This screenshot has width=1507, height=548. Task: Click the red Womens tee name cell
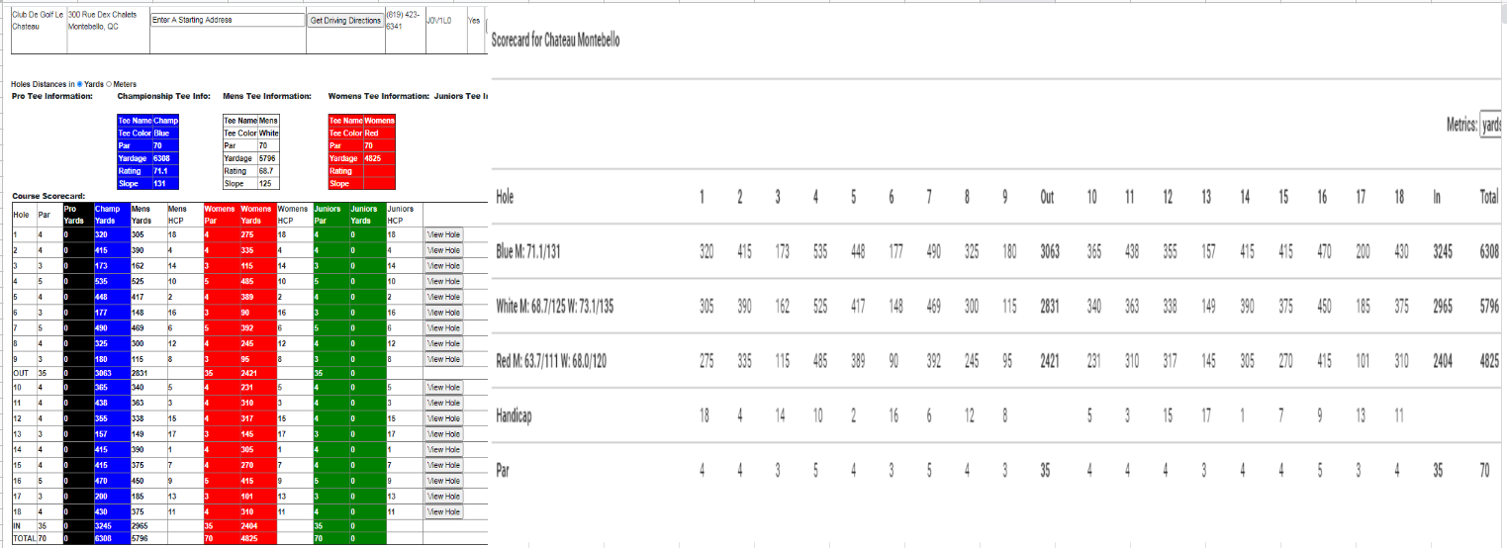click(x=379, y=121)
